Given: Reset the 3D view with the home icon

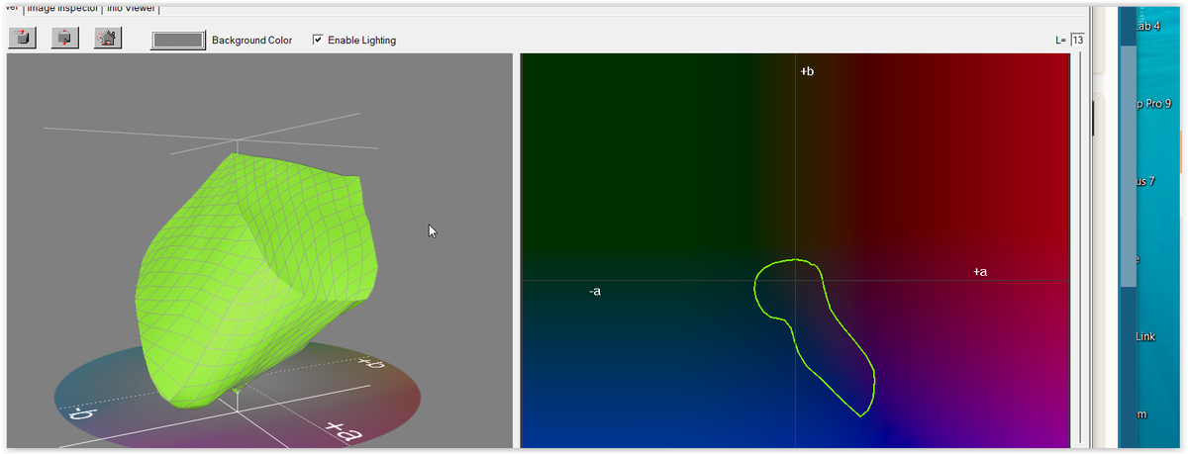Looking at the screenshot, I should point(108,39).
